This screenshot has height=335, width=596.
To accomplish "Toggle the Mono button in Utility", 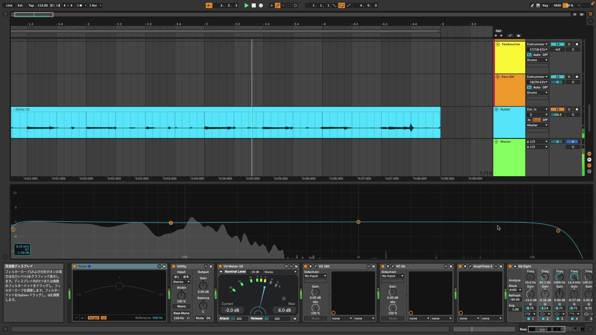I will pyautogui.click(x=181, y=306).
